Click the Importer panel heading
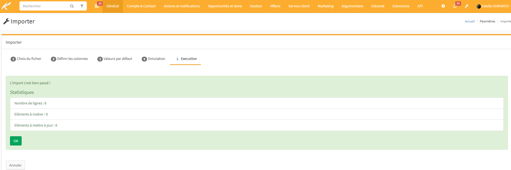 14,42
